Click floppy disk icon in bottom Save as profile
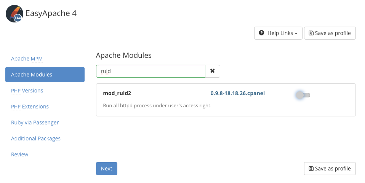The height and width of the screenshot is (183, 365). pos(311,169)
